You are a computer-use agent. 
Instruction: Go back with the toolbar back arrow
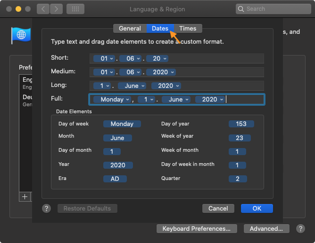click(43, 9)
